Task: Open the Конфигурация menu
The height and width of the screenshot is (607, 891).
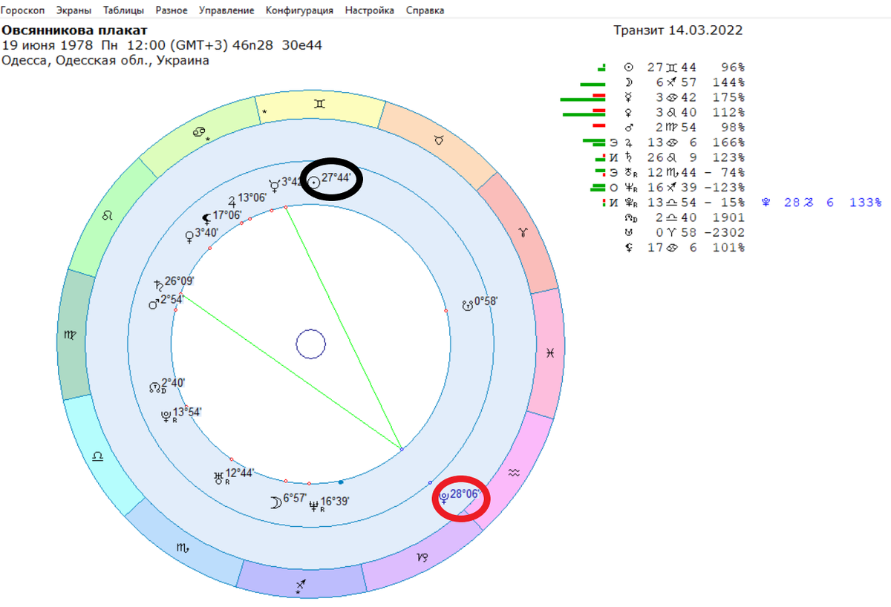Action: coord(298,10)
